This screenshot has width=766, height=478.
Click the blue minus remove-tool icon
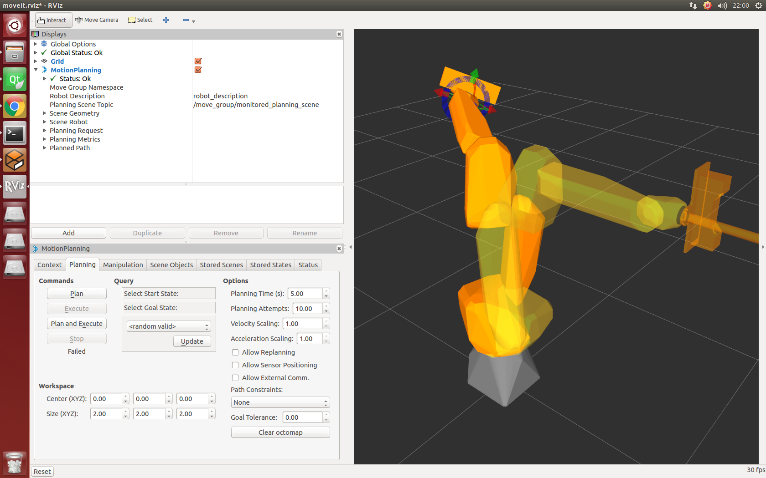[x=186, y=20]
